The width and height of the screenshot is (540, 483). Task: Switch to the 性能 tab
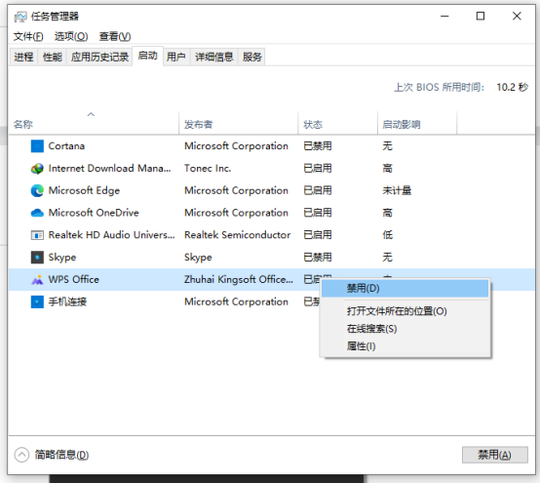pyautogui.click(x=53, y=57)
